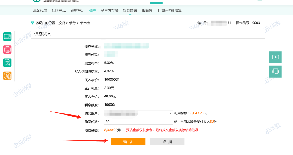The height and width of the screenshot is (155, 293).
Task: Select the 债券 menu item
Action: (x=93, y=11)
